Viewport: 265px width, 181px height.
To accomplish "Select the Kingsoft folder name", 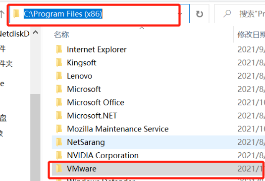I will tap(81, 63).
